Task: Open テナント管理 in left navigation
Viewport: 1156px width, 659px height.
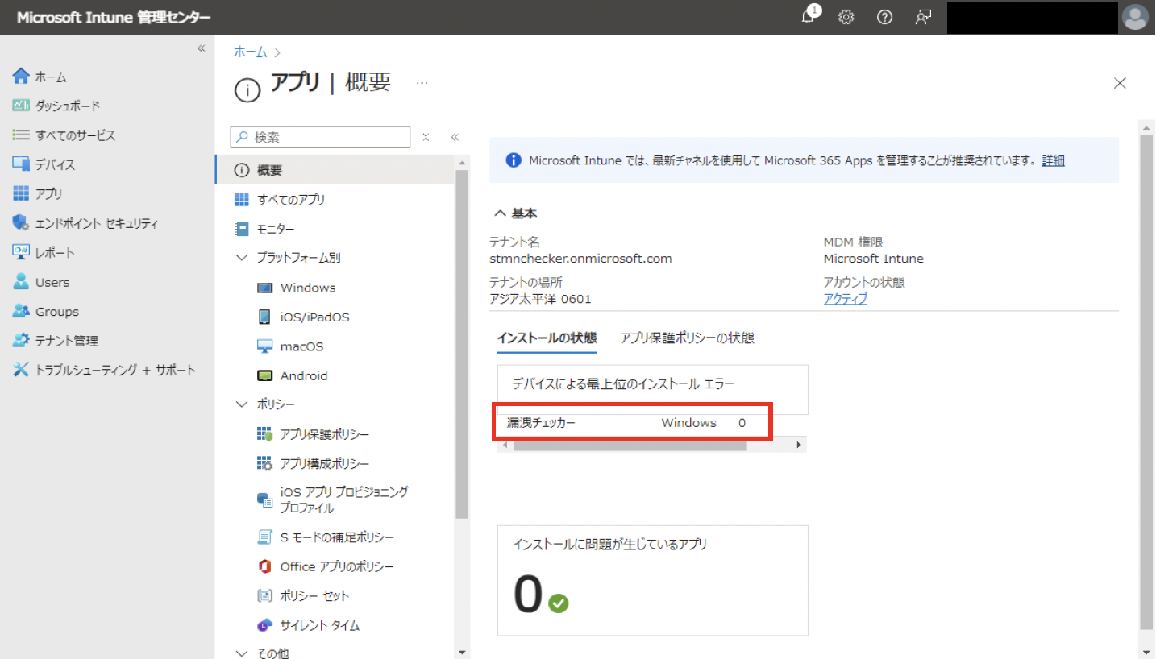Action: [55, 341]
